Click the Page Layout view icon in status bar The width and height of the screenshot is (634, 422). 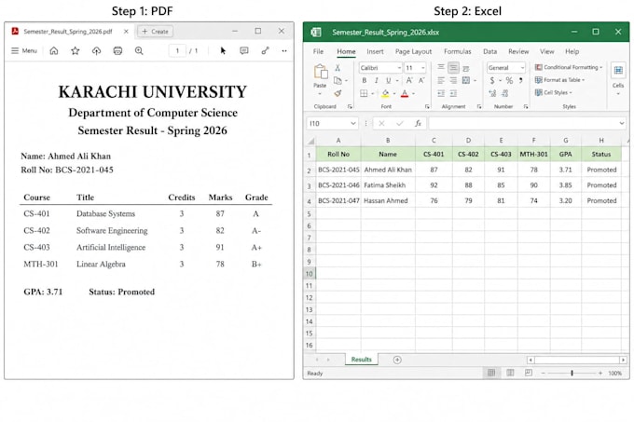pos(510,373)
